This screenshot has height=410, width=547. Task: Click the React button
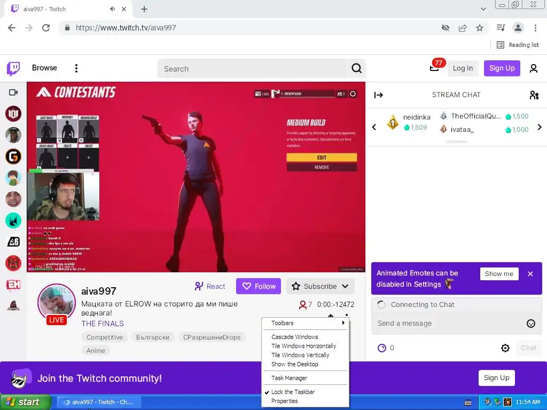click(x=210, y=286)
